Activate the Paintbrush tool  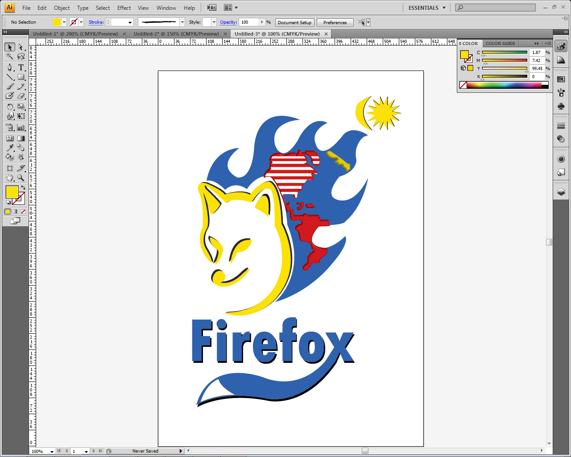10,87
